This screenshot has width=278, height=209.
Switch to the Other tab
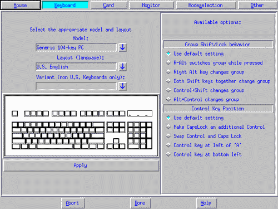(x=257, y=5)
